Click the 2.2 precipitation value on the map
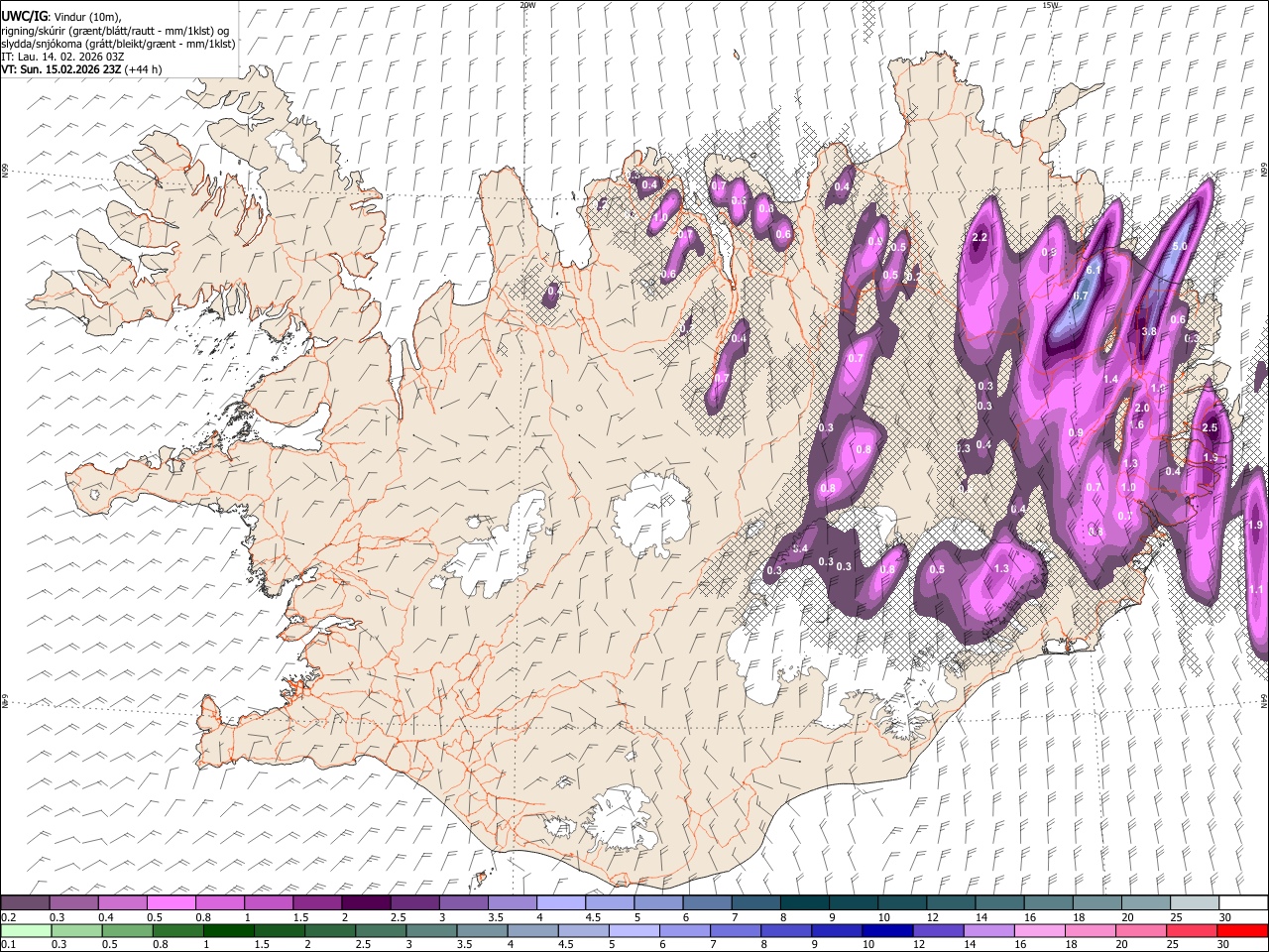The height and width of the screenshot is (952, 1269). point(981,237)
